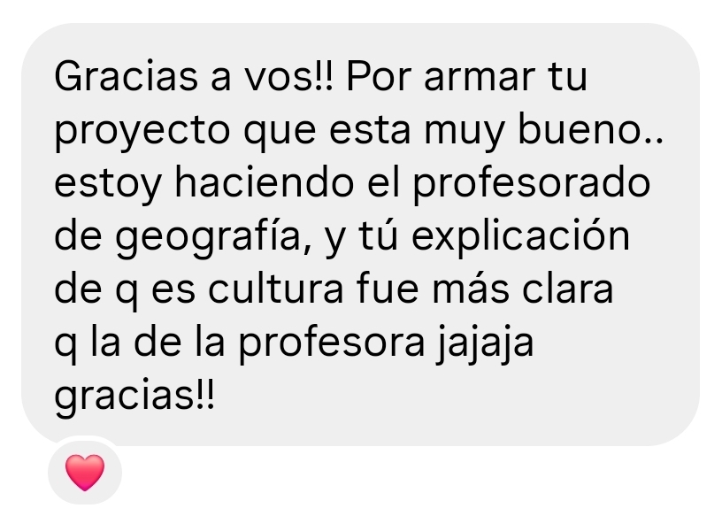Click the word "cultura" in the message
This screenshot has height=524, width=722.
pyautogui.click(x=275, y=289)
